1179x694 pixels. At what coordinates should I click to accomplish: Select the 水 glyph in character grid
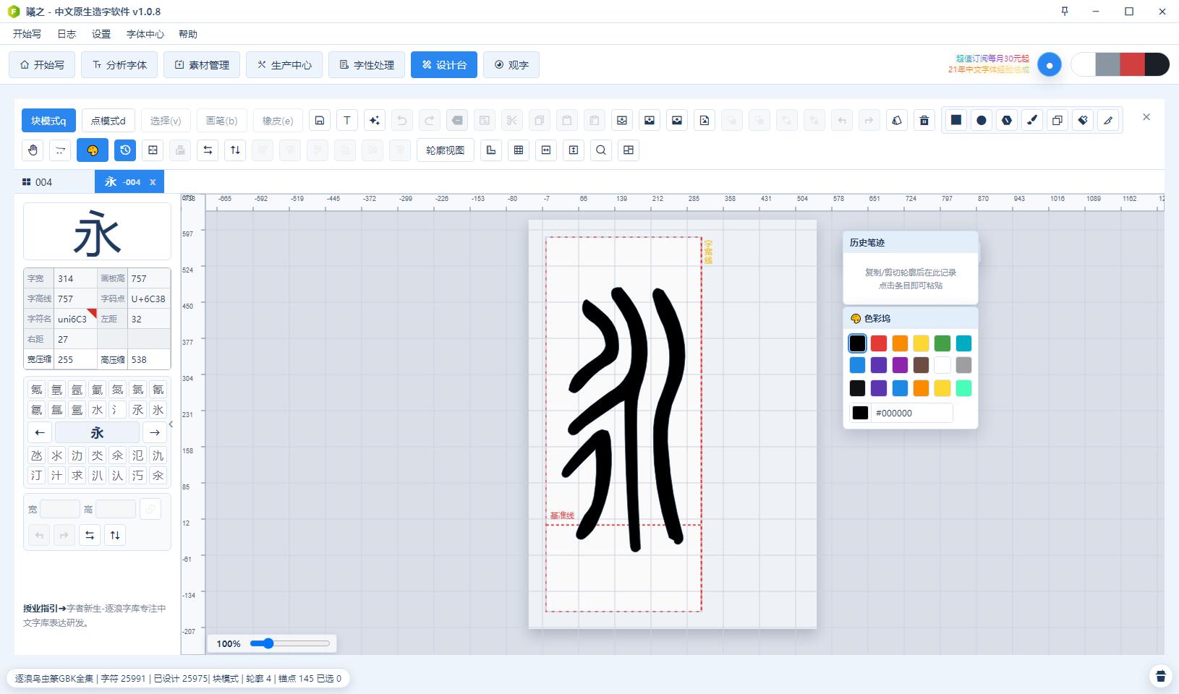(x=97, y=410)
